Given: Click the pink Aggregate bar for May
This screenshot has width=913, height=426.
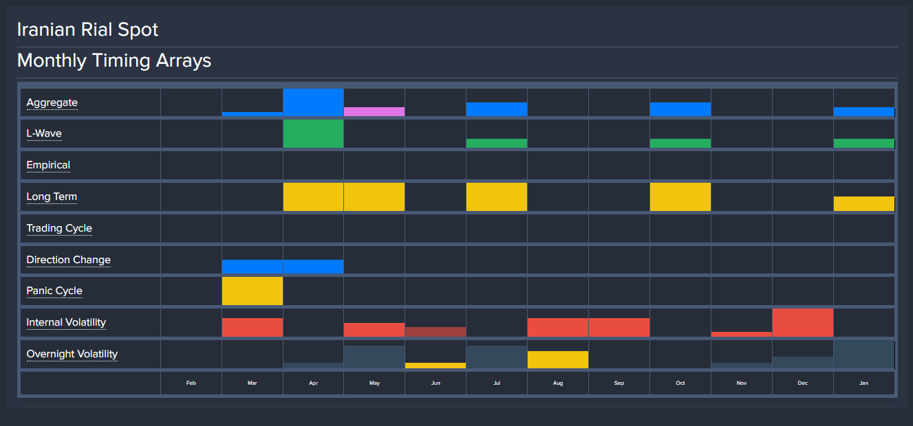Looking at the screenshot, I should click(374, 112).
